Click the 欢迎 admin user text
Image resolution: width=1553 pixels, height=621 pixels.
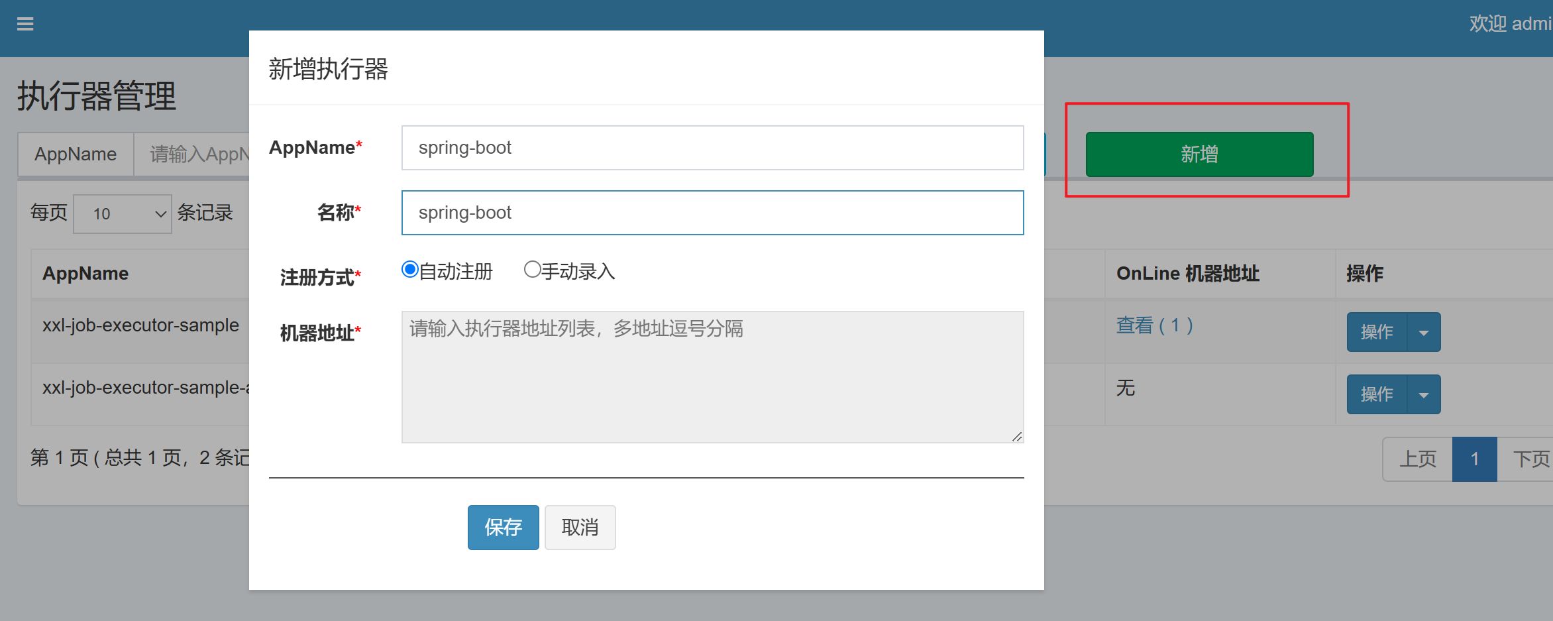point(1511,24)
